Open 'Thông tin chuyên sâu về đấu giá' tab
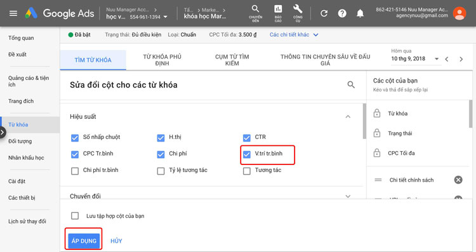Image resolution: width=476 pixels, height=252 pixels. tap(325, 60)
